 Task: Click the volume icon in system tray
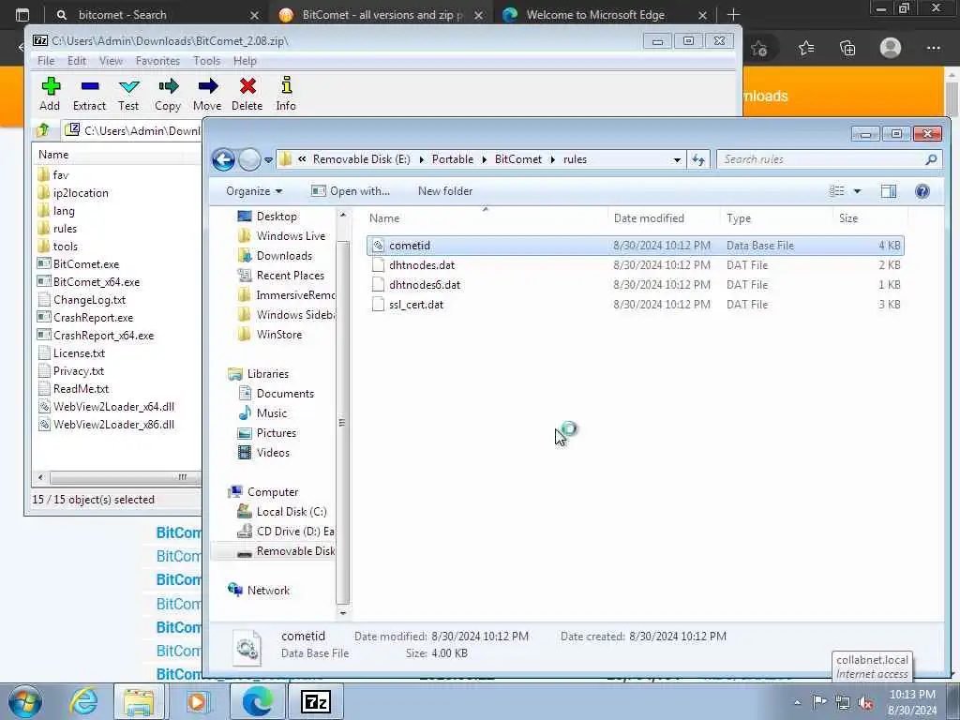coord(865,702)
